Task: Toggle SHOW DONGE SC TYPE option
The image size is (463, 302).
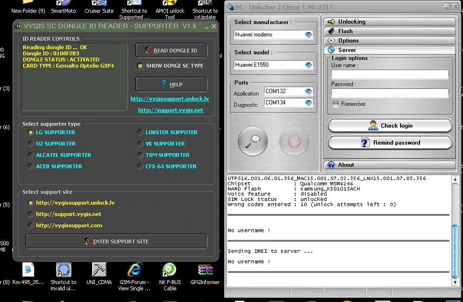Action: (x=141, y=66)
